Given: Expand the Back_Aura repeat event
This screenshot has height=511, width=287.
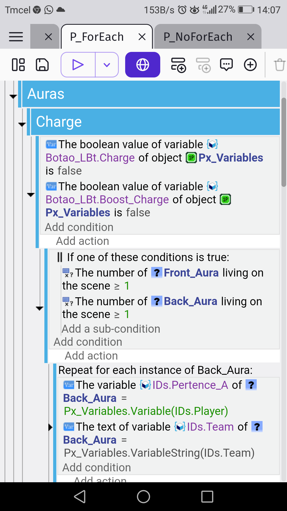Looking at the screenshot, I should point(50,427).
